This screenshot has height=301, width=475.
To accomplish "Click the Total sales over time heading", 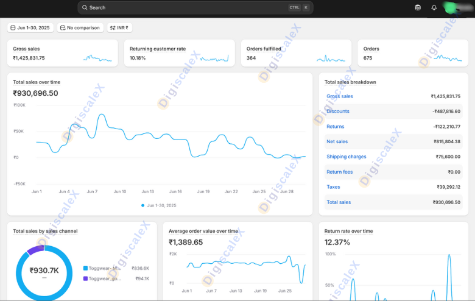I will (37, 82).
